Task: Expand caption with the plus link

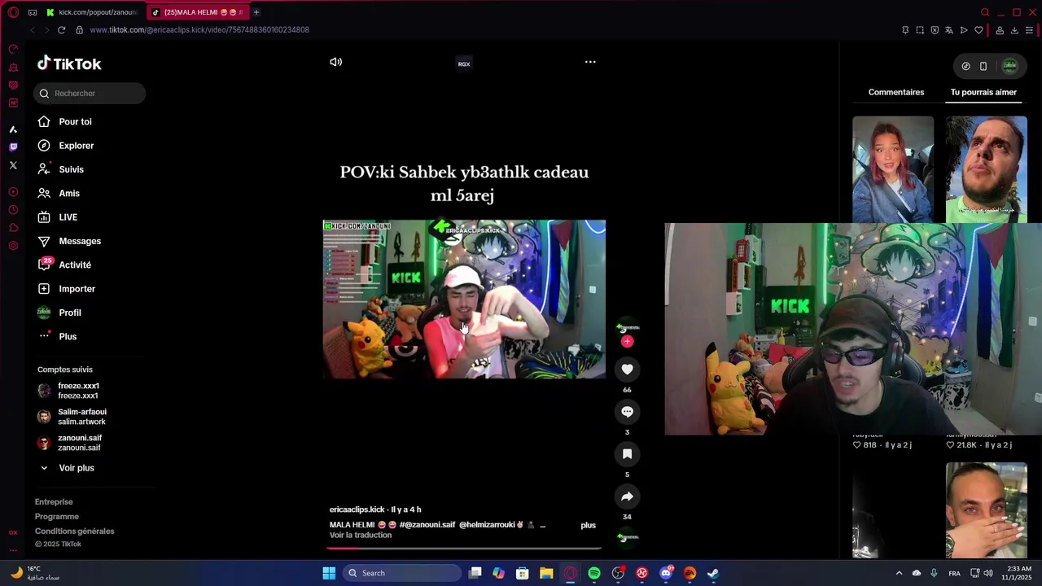Action: pyautogui.click(x=588, y=525)
